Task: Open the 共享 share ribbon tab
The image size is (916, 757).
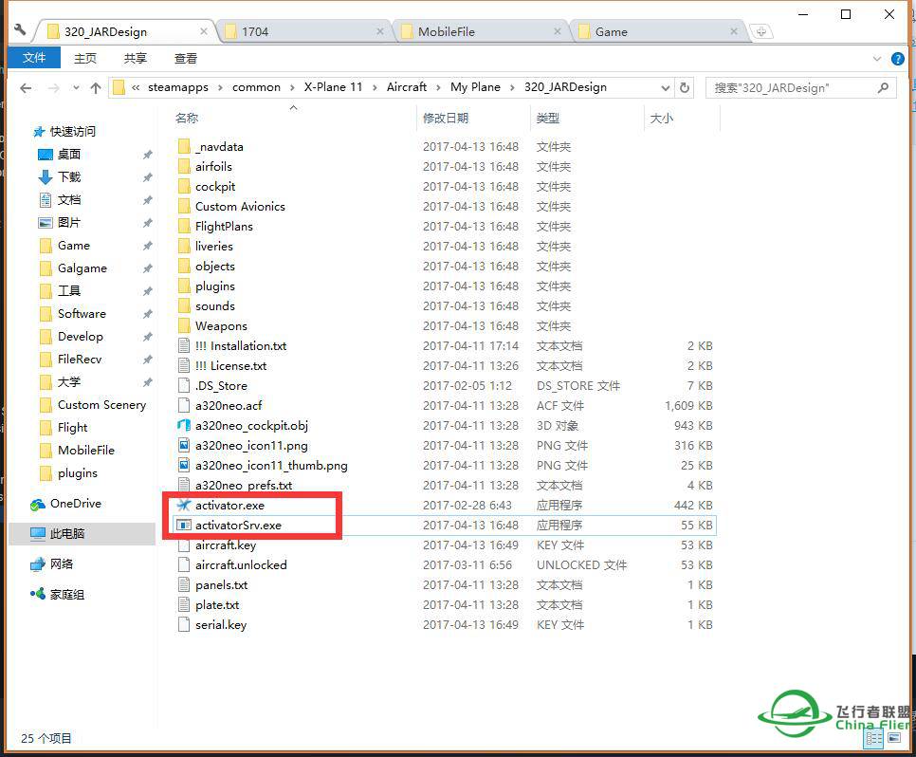Action: click(x=136, y=59)
